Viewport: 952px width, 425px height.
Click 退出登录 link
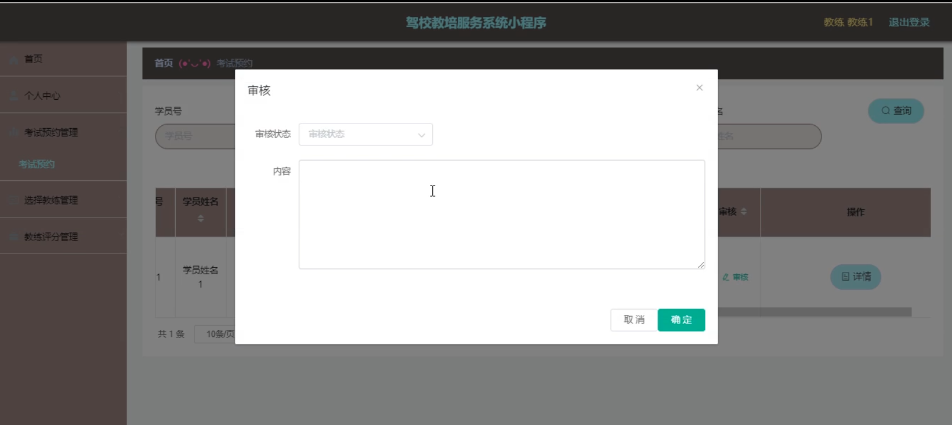pos(909,22)
